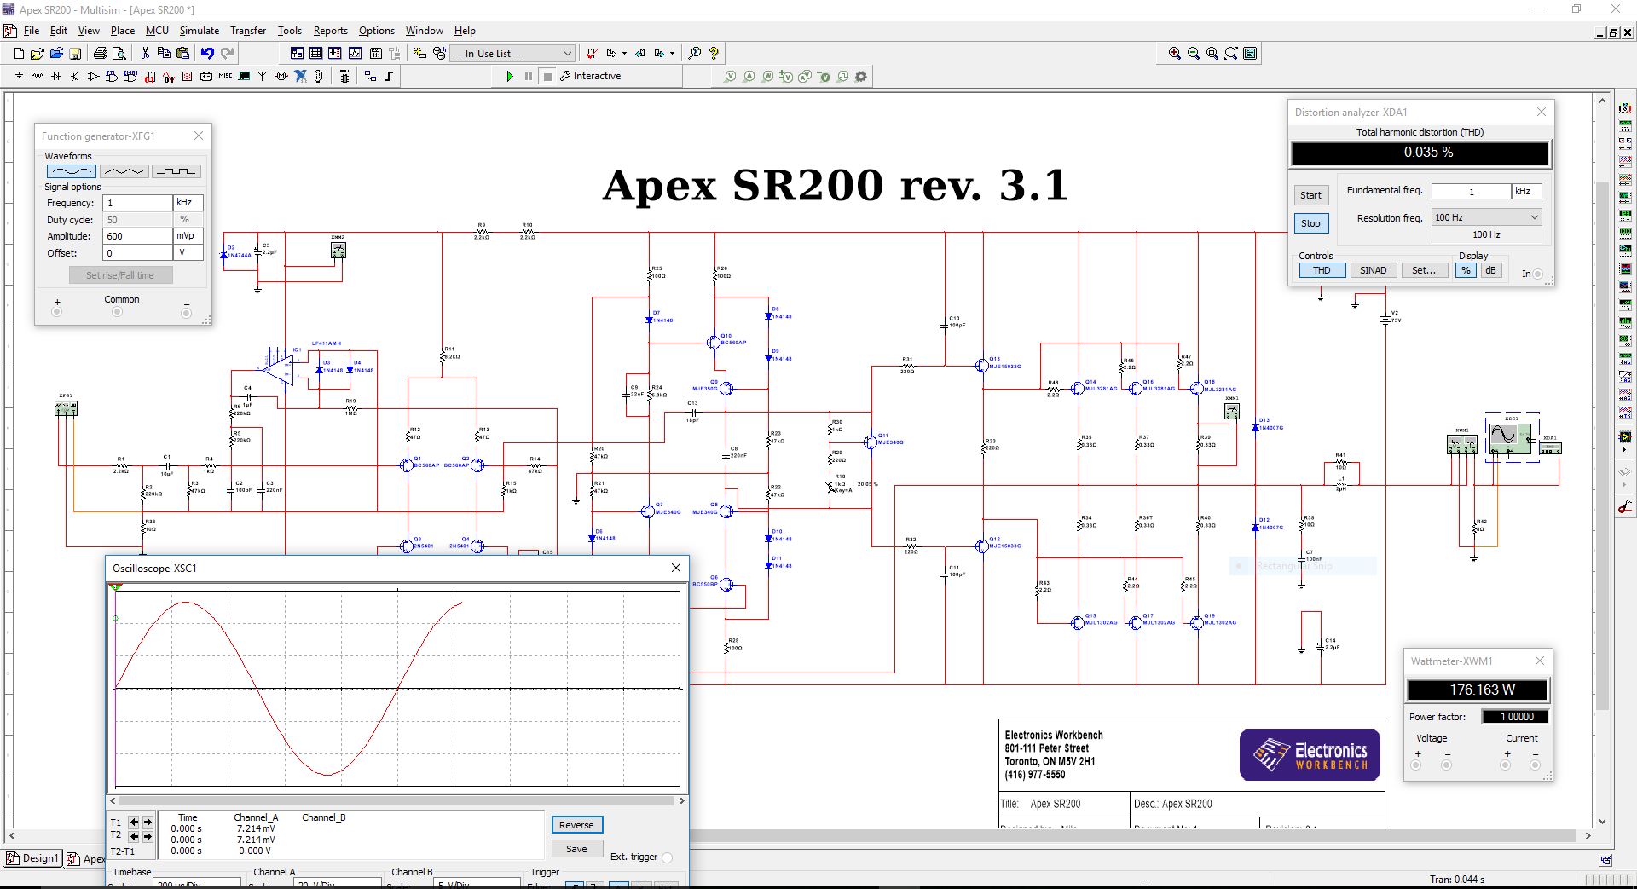This screenshot has height=889, width=1637.
Task: Place a transistor component icon
Action: [x=75, y=76]
